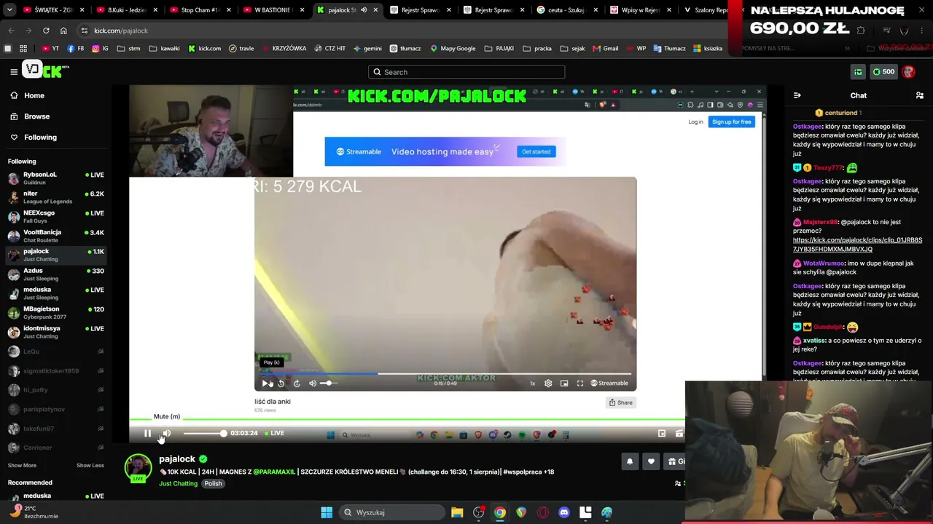933x524 pixels.
Task: Mute the pajalock tab via speaker icon
Action: tap(364, 10)
